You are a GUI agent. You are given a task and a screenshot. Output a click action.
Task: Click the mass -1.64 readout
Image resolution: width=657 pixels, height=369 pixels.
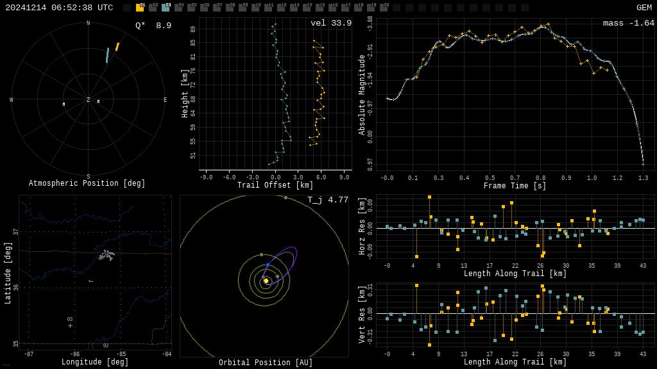point(628,24)
